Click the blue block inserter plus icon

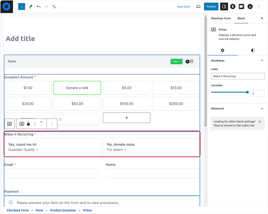click(x=21, y=7)
